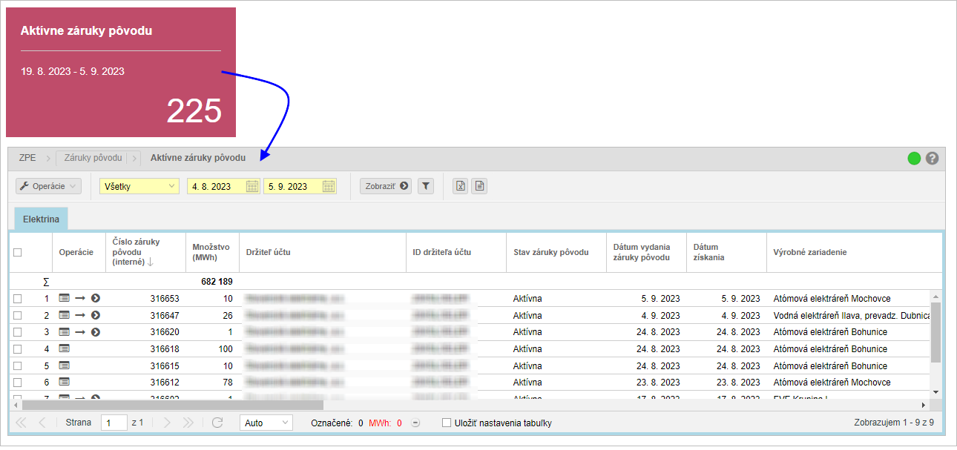Click 'Zobrazujem 1 - 9 z 9' status text
The width and height of the screenshot is (957, 450).
pyautogui.click(x=894, y=423)
